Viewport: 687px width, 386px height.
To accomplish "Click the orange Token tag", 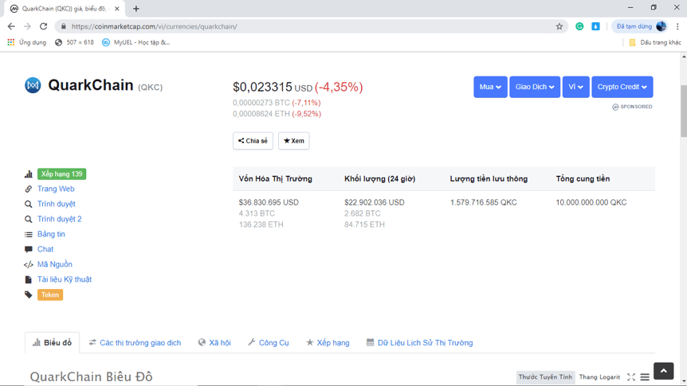I will [x=50, y=294].
